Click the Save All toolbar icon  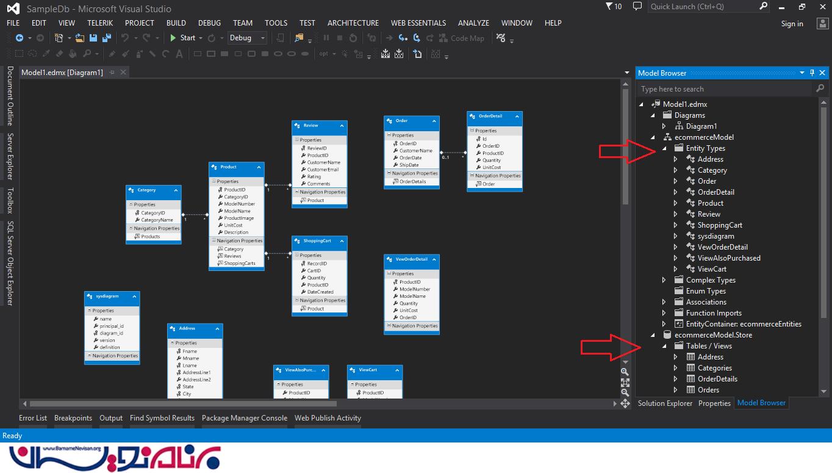click(107, 38)
